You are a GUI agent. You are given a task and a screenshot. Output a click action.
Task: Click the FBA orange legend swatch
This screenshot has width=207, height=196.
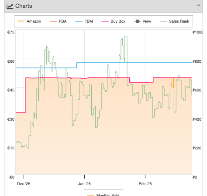click(53, 21)
